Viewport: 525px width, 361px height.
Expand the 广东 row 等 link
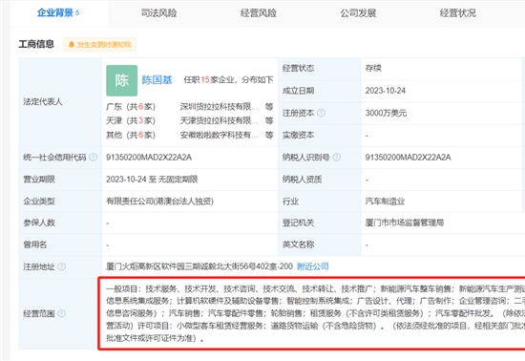coord(269,107)
